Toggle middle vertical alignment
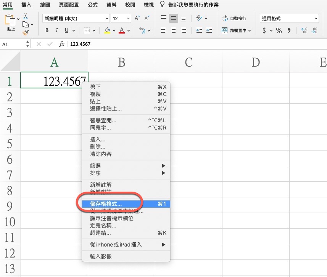This screenshot has width=327, height=277. pos(174,18)
